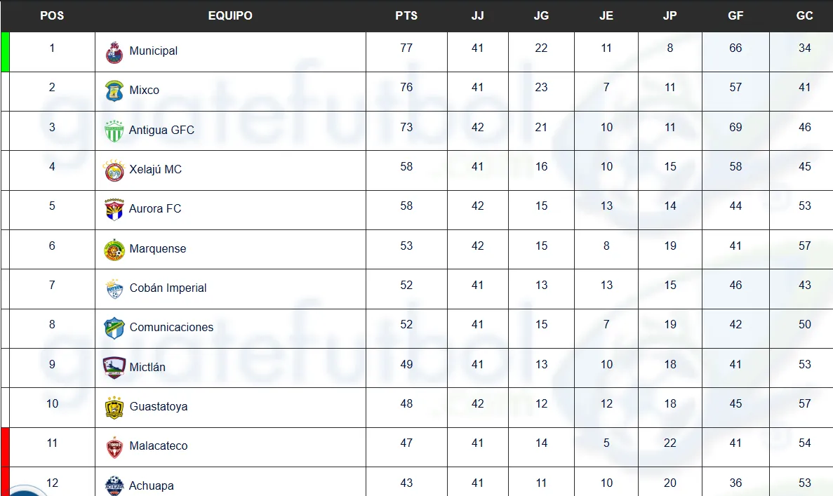
Task: Sort table by PTS column header
Action: [406, 15]
